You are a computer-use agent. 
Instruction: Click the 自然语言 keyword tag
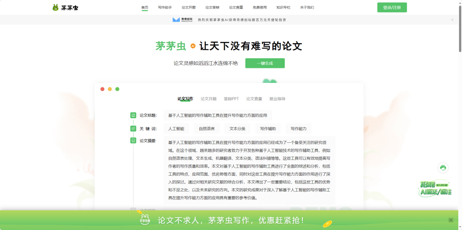[x=207, y=129]
